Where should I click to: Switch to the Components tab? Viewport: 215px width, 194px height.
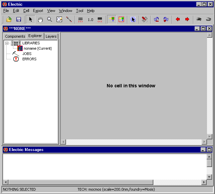(x=15, y=36)
